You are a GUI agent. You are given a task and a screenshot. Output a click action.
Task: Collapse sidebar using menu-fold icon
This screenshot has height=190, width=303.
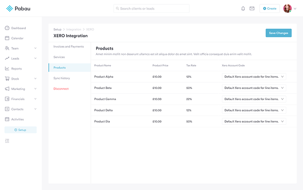[x=7, y=141]
